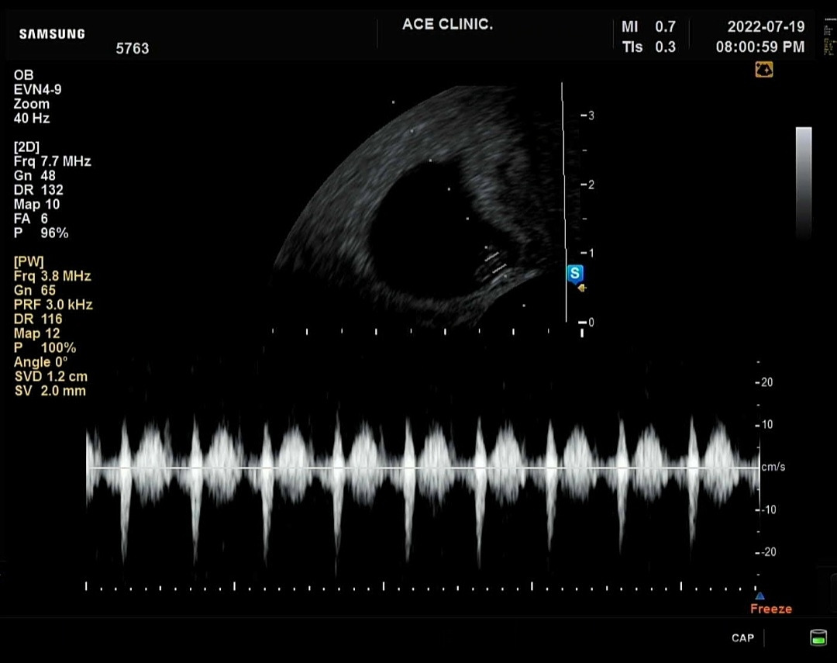Click the PW Gn 65 value

[x=35, y=291]
